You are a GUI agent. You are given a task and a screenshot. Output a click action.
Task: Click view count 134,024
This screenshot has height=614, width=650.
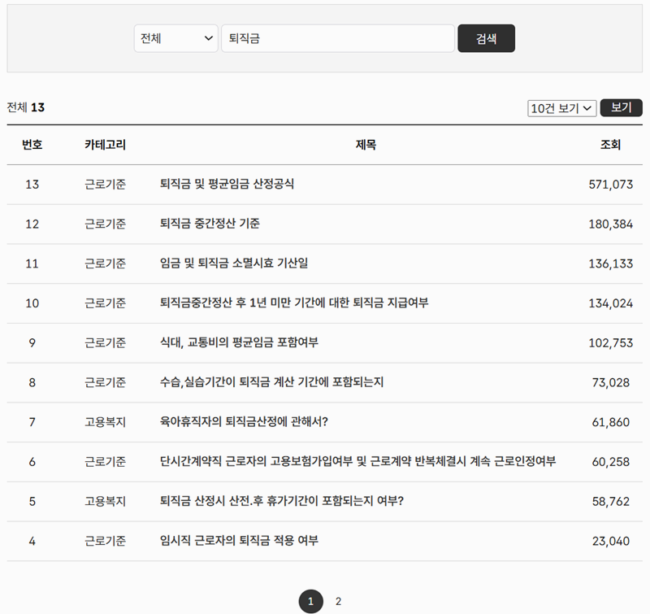611,303
